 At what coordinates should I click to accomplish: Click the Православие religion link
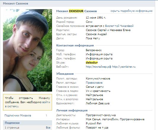pos(94,83)
